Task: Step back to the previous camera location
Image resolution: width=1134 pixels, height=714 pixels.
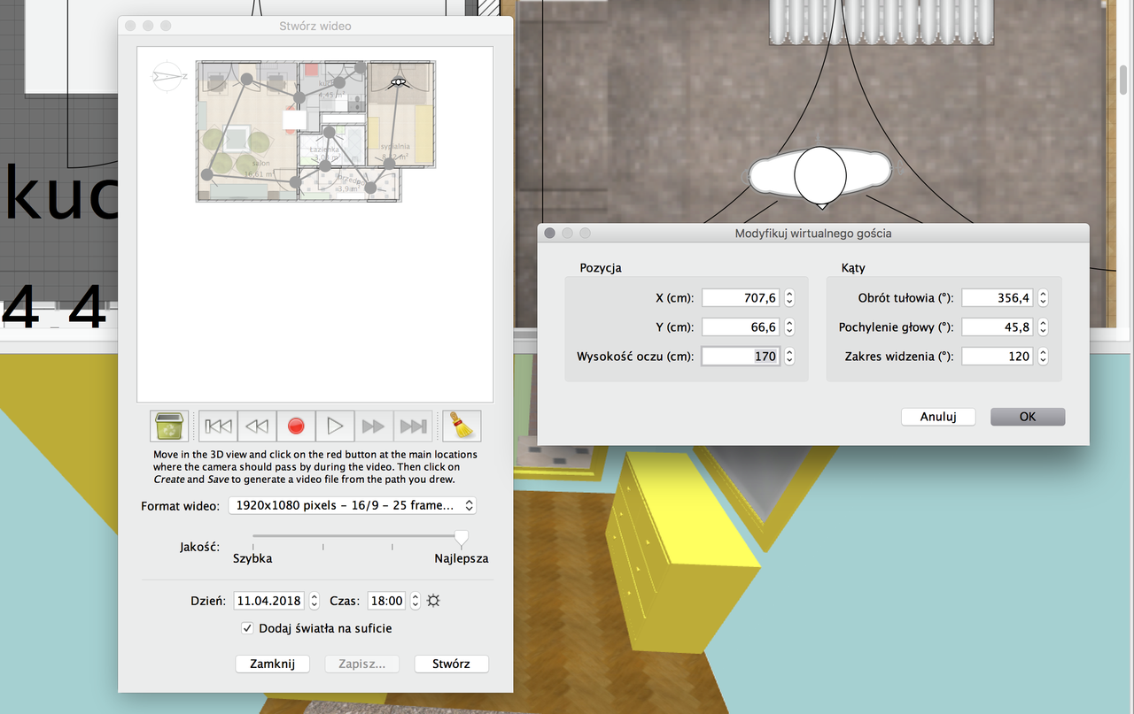Action: [x=257, y=426]
